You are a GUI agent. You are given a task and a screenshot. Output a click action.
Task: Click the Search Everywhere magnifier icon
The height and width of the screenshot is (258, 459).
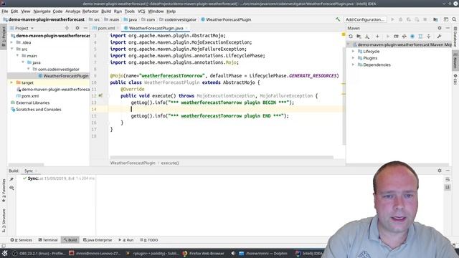(x=454, y=19)
